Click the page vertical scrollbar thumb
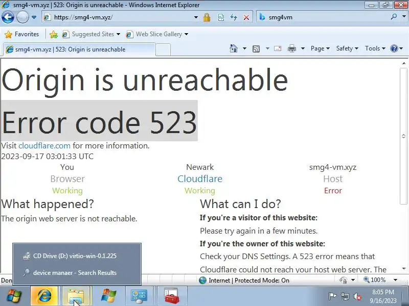This screenshot has height=306, width=409. pyautogui.click(x=403, y=136)
